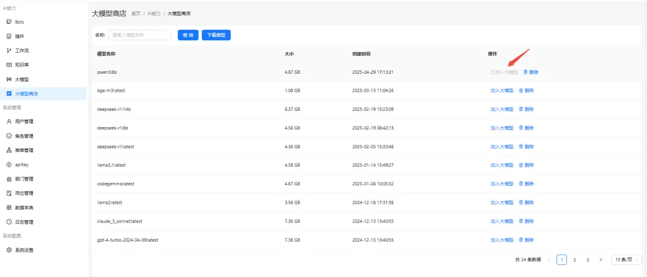This screenshot has height=277, width=647.
Task: Click the apiKey sidebar icon
Action: coord(9,164)
